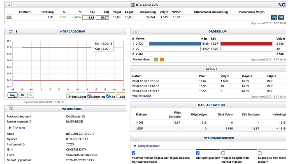
Task: Click the Nettoköpt column header
Action: pyautogui.click(x=279, y=114)
